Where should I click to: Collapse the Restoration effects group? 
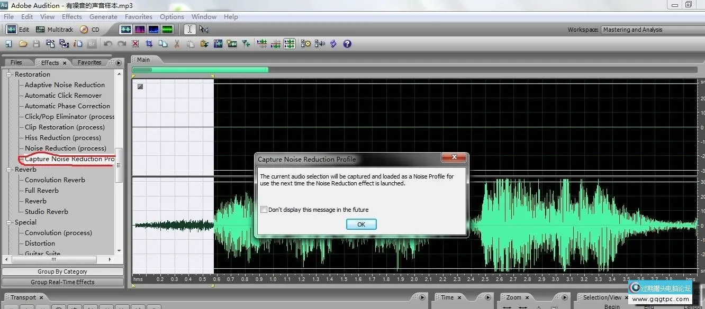pyautogui.click(x=9, y=74)
